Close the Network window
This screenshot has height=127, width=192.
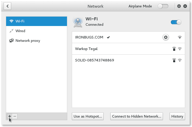pyautogui.click(x=185, y=6)
